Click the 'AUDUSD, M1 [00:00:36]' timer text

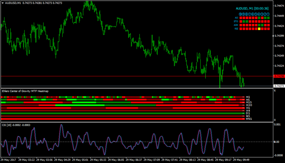click(x=252, y=8)
